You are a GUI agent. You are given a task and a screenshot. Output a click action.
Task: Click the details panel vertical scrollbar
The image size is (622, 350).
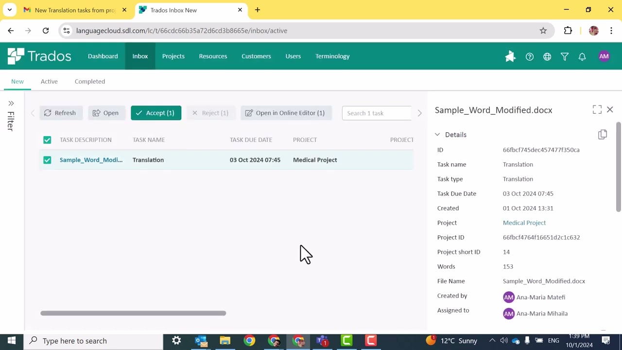pyautogui.click(x=619, y=167)
